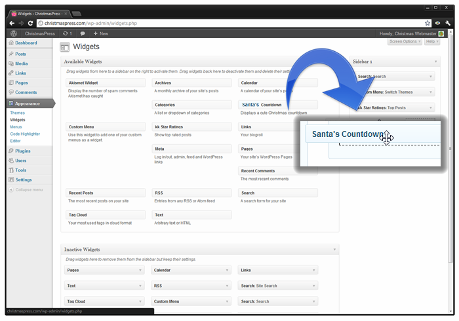
Task: Open the New content menu in admin bar
Action: [101, 33]
